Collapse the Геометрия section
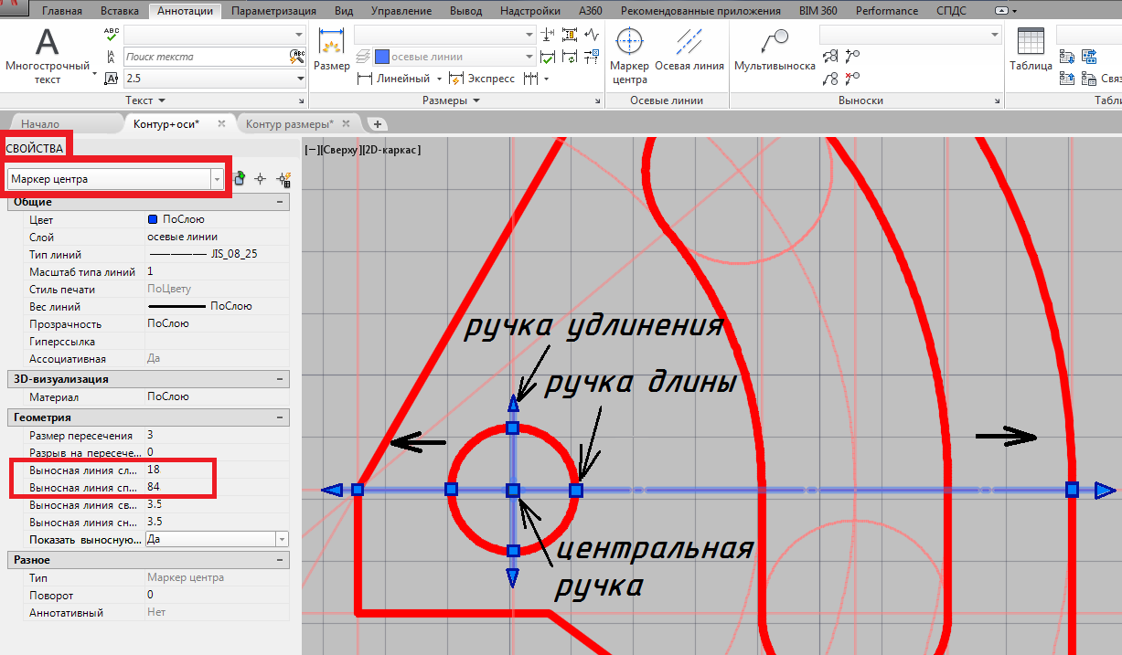Viewport: 1122px width, 655px height. [280, 417]
